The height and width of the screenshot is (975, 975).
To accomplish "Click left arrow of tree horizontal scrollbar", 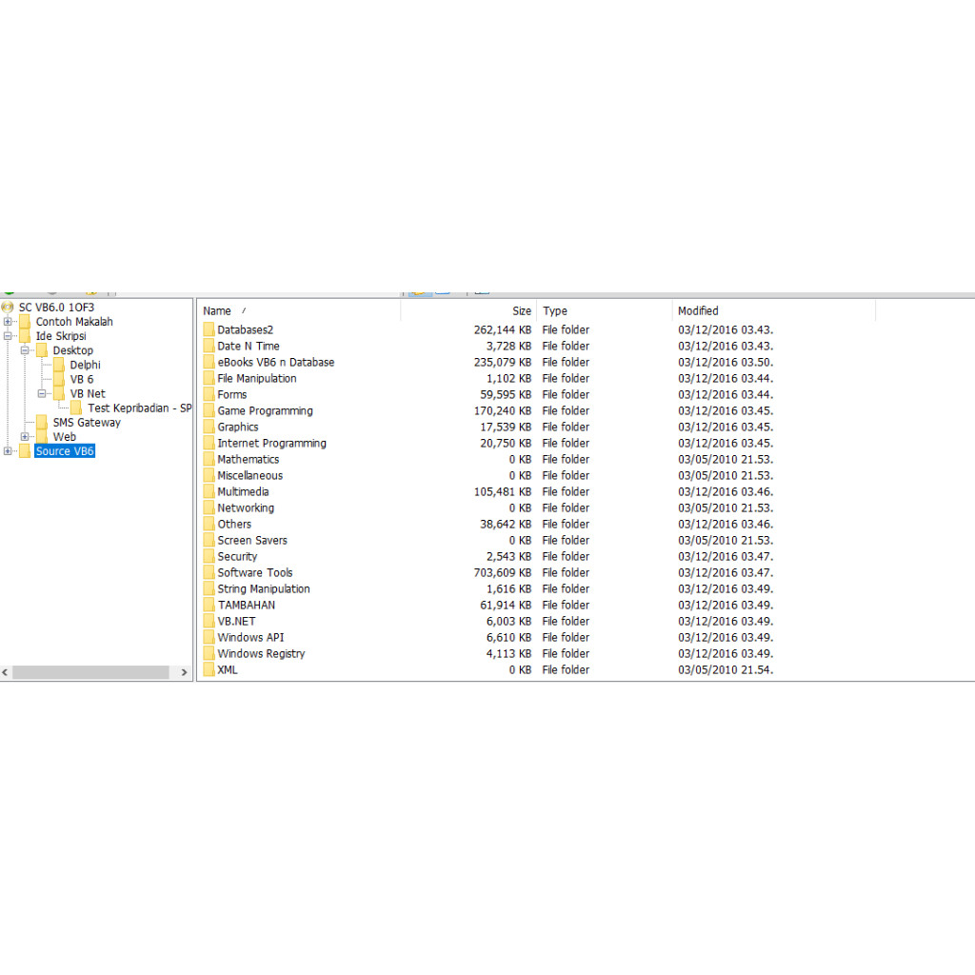I will [6, 672].
